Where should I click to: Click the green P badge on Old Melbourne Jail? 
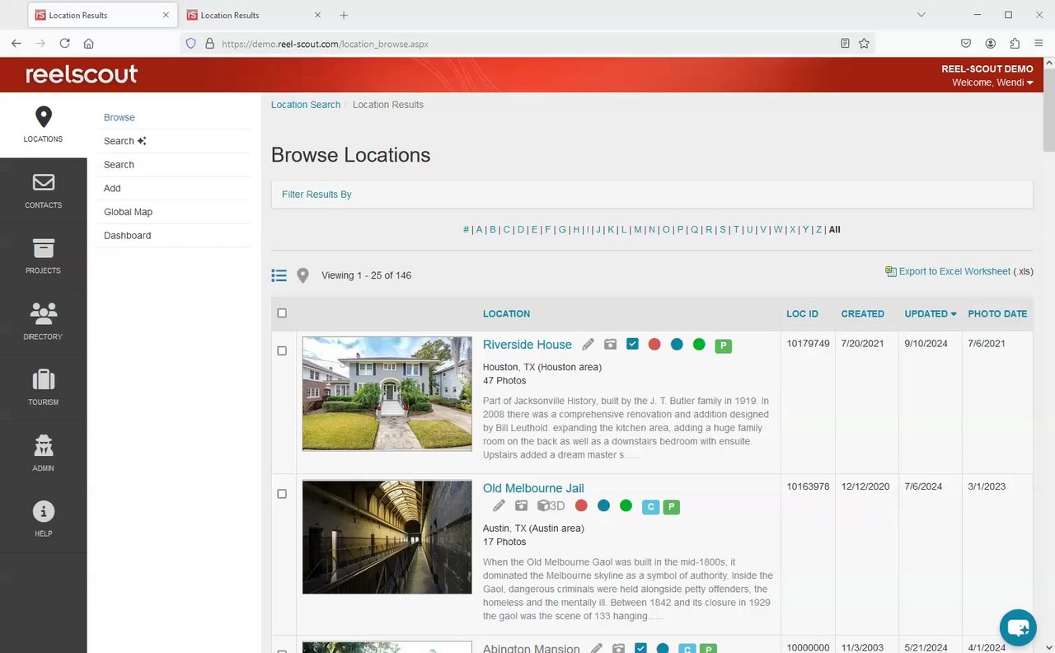point(671,506)
